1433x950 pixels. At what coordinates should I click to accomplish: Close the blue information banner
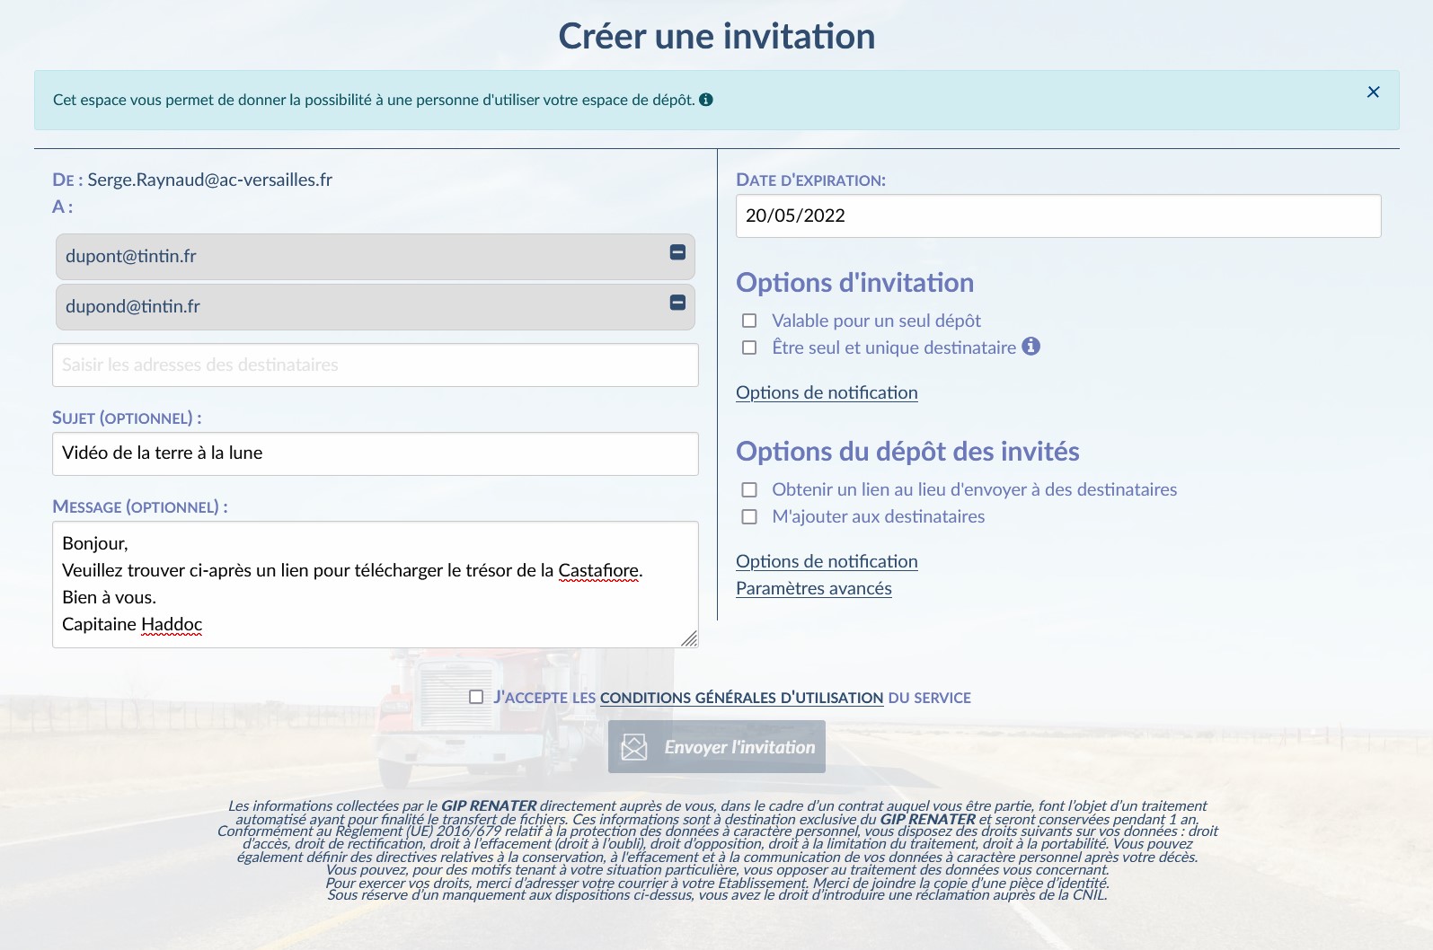click(x=1373, y=92)
